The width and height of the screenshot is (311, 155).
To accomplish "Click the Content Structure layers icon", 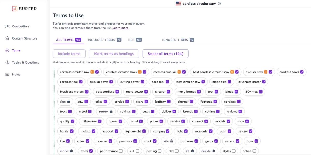I will [x=7, y=38].
